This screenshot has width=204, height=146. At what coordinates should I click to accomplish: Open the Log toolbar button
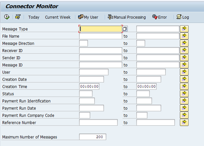[183, 17]
